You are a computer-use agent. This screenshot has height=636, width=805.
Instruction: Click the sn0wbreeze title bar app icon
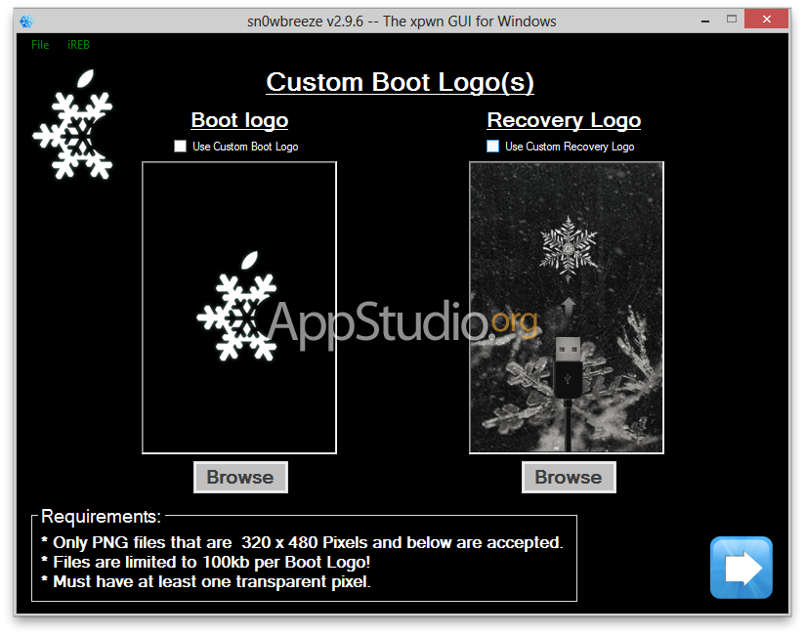pos(26,21)
